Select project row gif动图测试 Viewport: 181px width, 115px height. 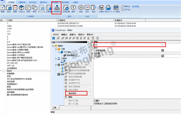pyautogui.click(x=12, y=68)
